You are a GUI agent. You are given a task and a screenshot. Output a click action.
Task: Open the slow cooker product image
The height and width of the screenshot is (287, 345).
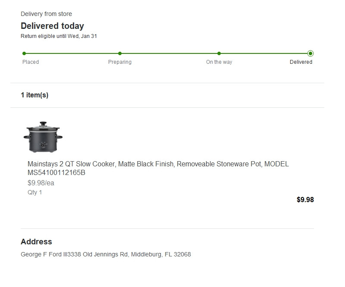[43, 136]
